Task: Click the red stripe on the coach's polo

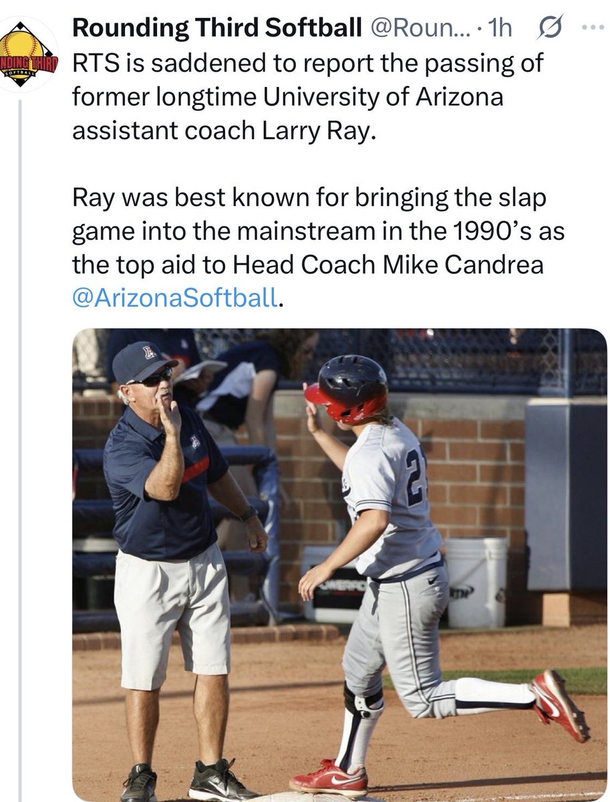Action: click(196, 471)
